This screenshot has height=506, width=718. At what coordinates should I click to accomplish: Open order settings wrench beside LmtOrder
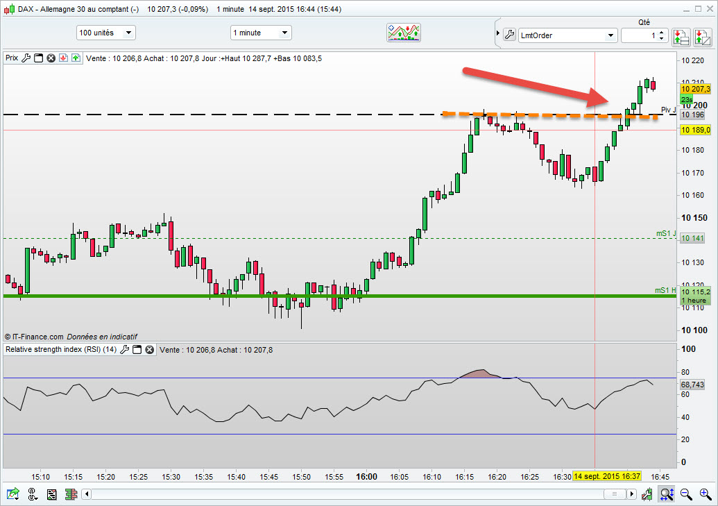[509, 35]
